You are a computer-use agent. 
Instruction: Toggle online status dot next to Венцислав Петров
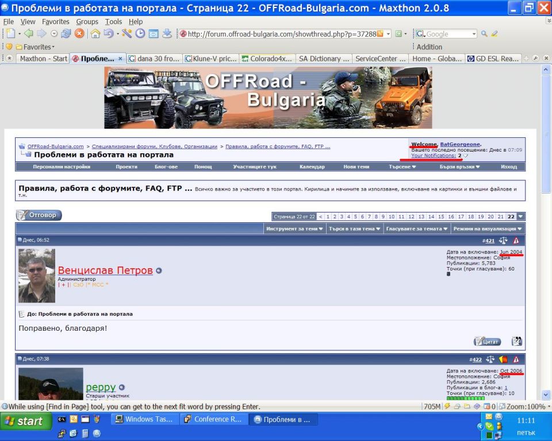(x=159, y=271)
